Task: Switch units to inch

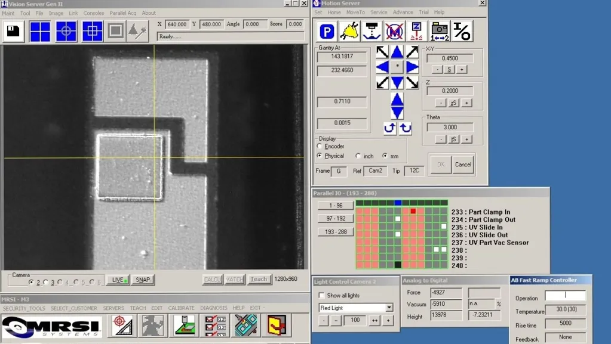Action: pos(360,156)
